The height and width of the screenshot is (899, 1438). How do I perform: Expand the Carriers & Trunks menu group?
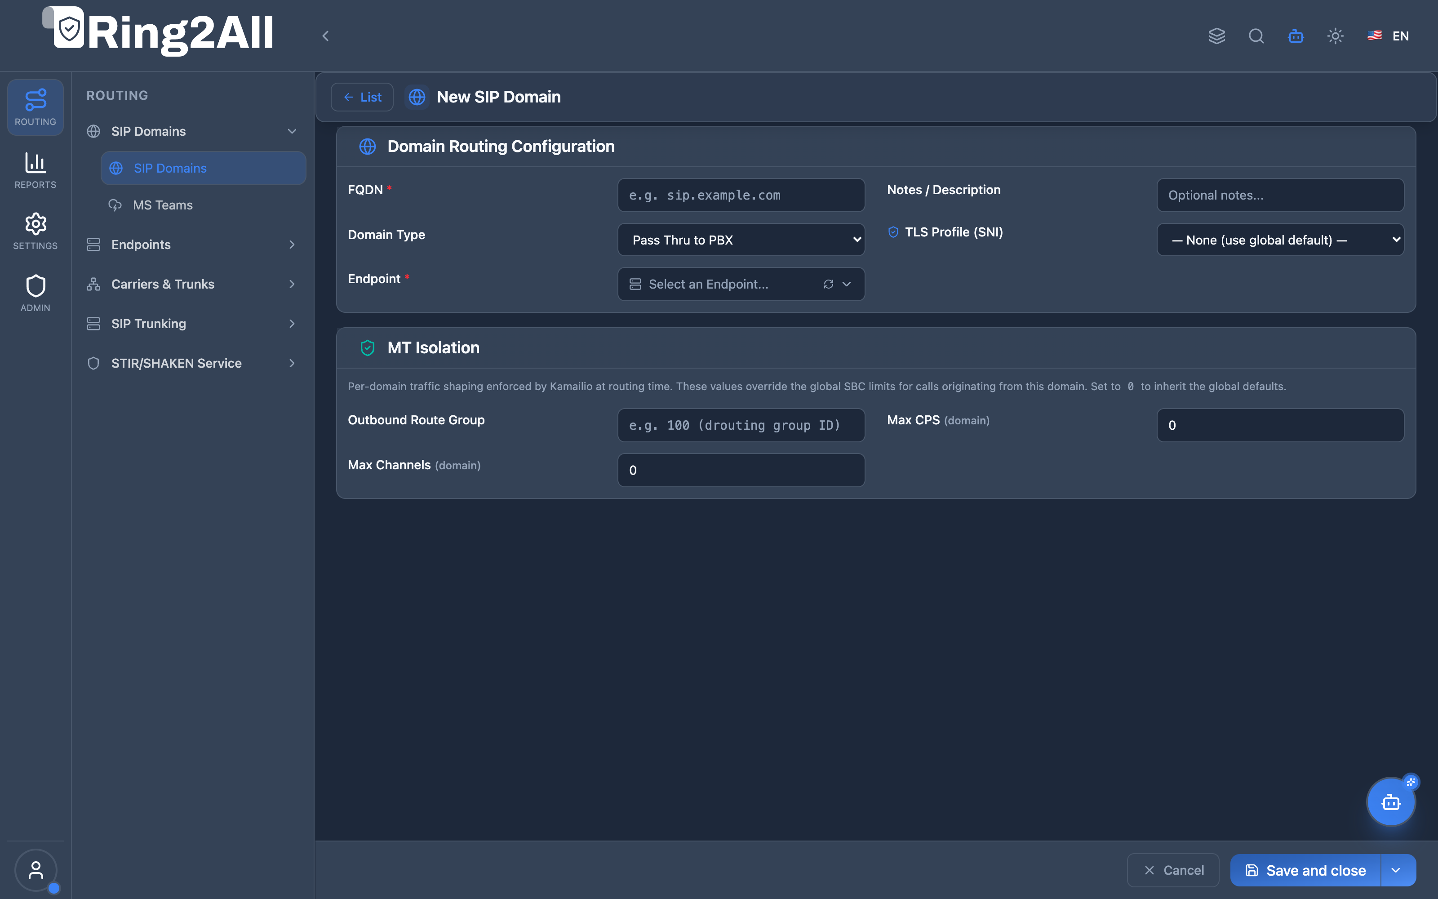(x=192, y=284)
